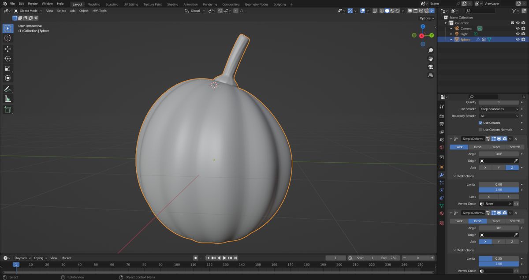Viewport: 529px width, 280px height.
Task: Open the Add menu in viewport header
Action: pyautogui.click(x=72, y=11)
